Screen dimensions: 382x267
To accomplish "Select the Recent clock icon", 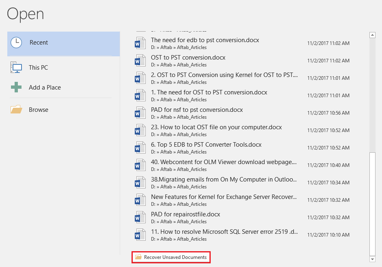I will (16, 43).
